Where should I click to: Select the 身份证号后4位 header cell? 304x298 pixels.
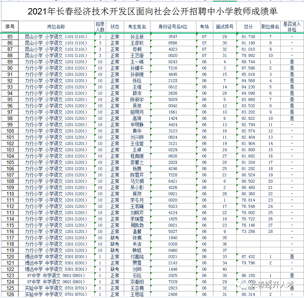point(173,27)
